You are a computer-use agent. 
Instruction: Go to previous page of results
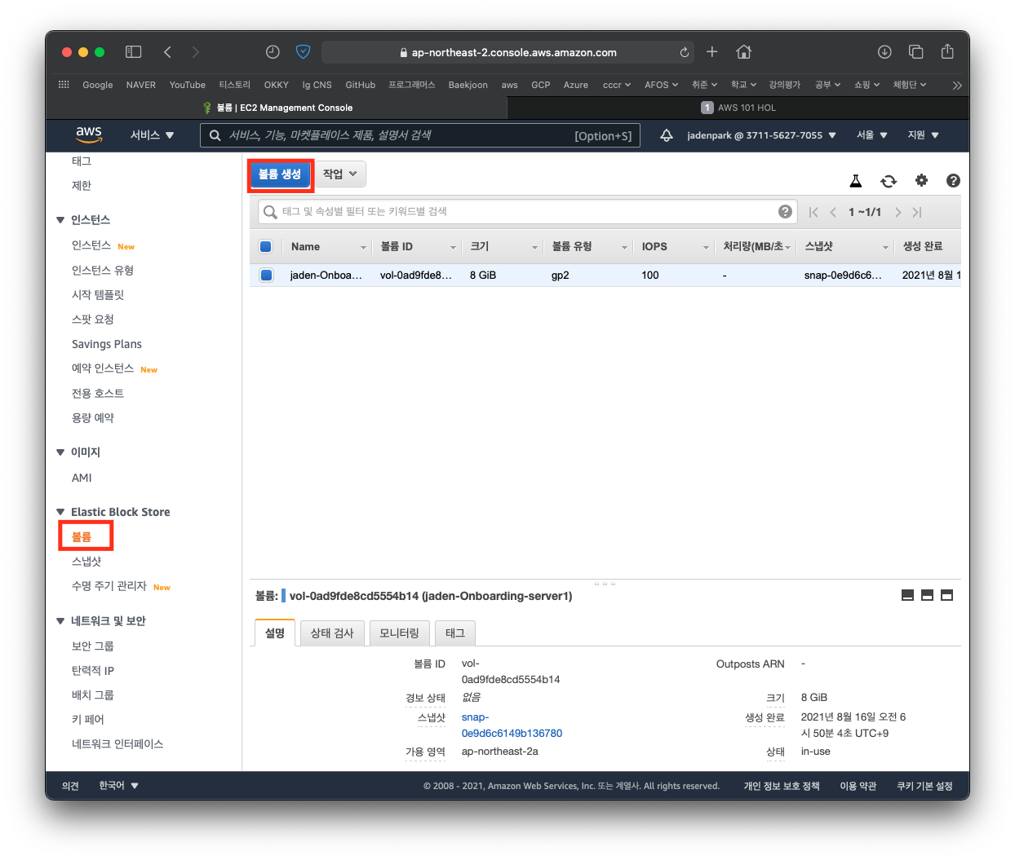pyautogui.click(x=833, y=212)
